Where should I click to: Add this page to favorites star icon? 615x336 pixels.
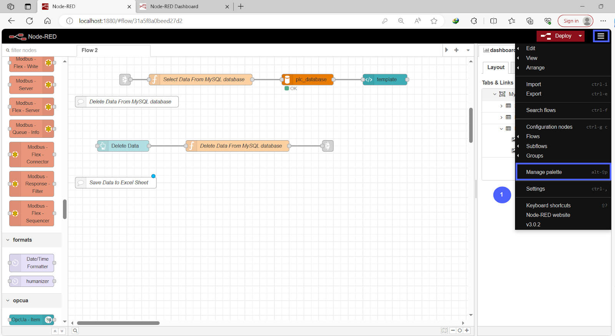434,21
